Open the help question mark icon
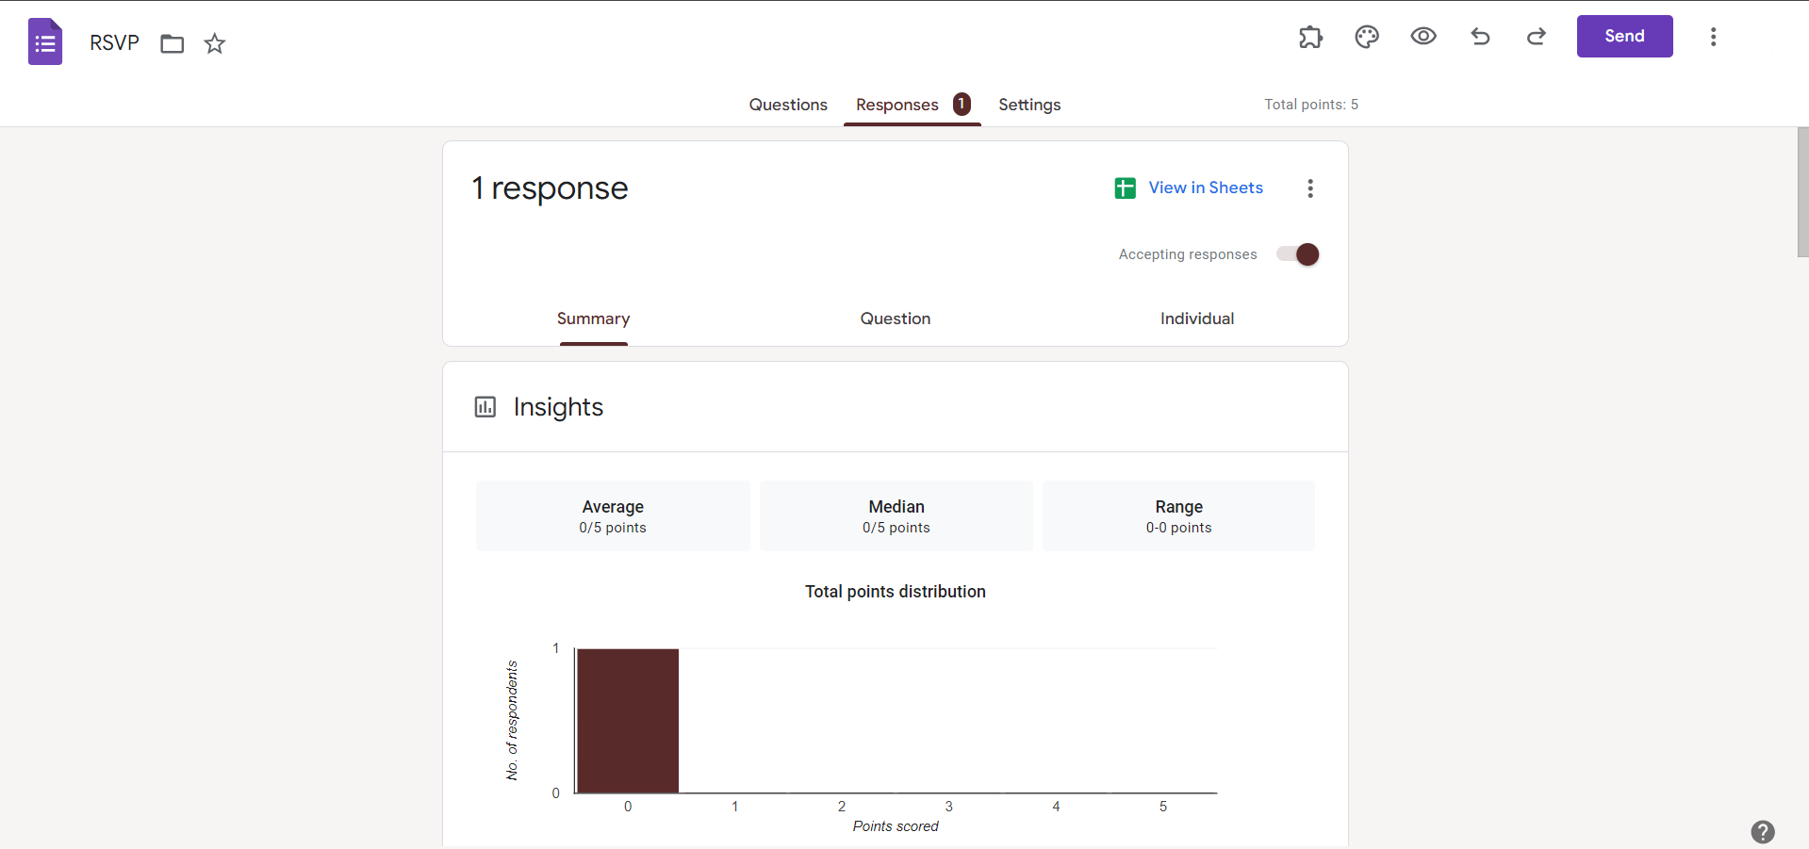The width and height of the screenshot is (1809, 849). pyautogui.click(x=1763, y=832)
